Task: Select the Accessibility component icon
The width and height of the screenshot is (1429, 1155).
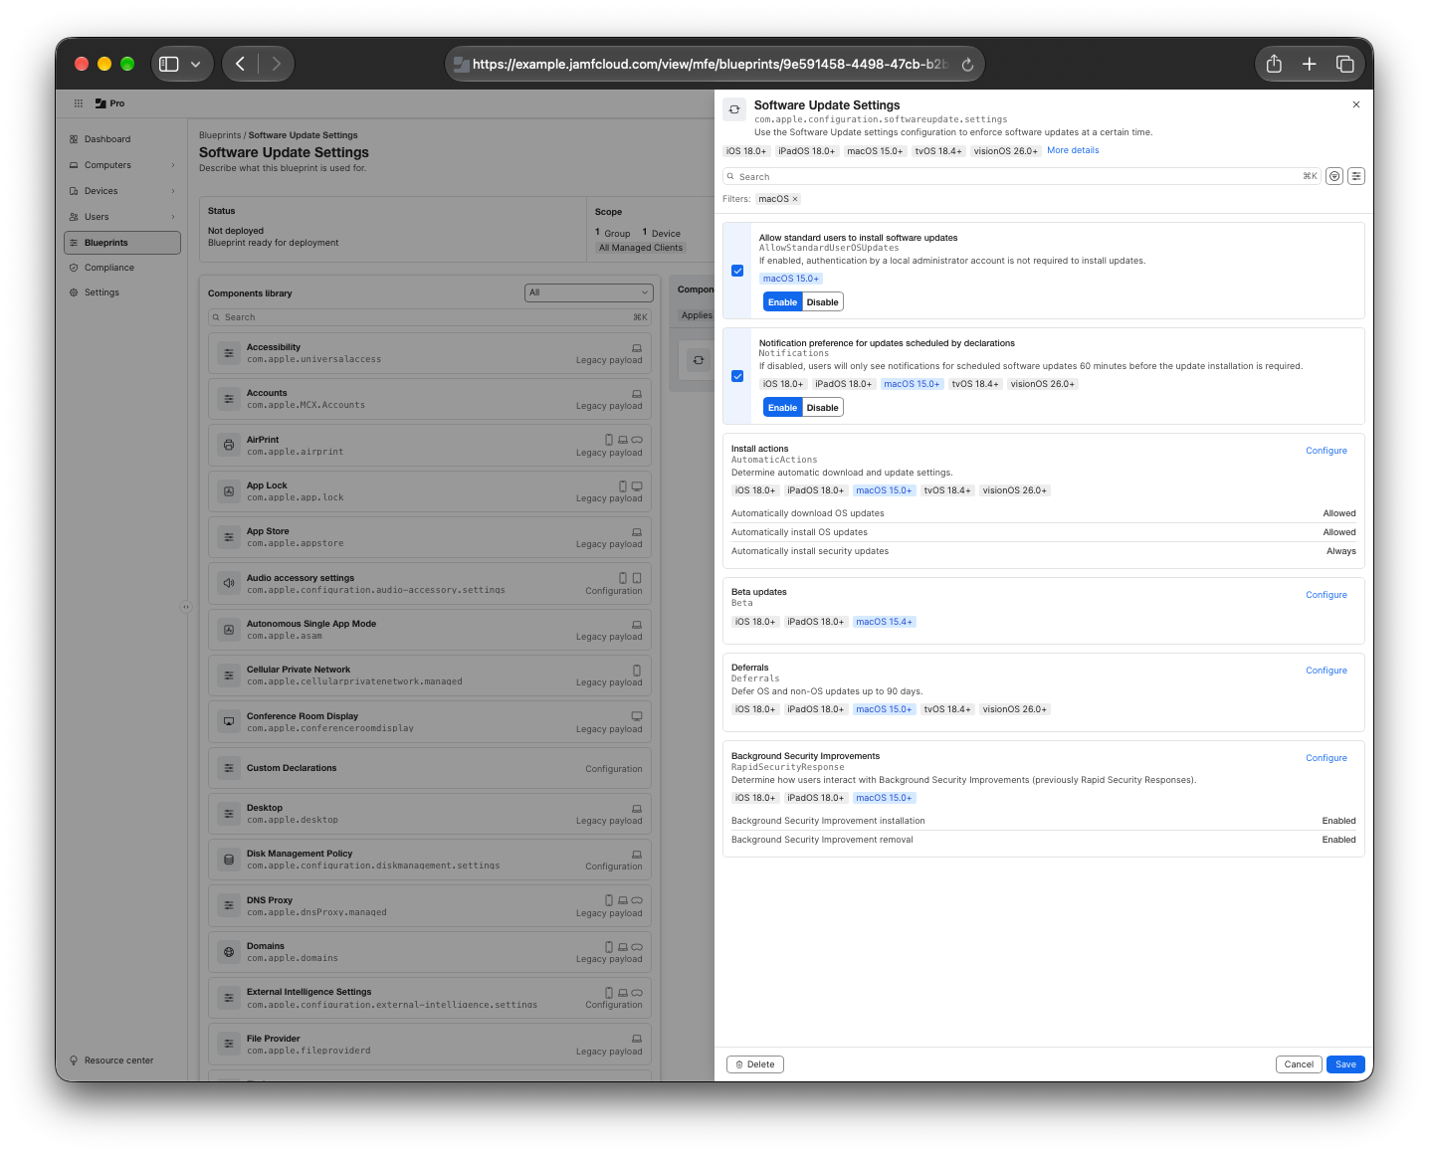Action: pyautogui.click(x=229, y=353)
